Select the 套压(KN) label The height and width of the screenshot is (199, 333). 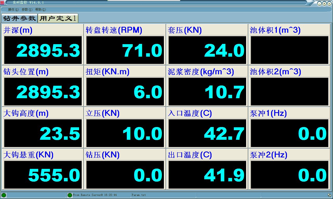click(x=185, y=30)
